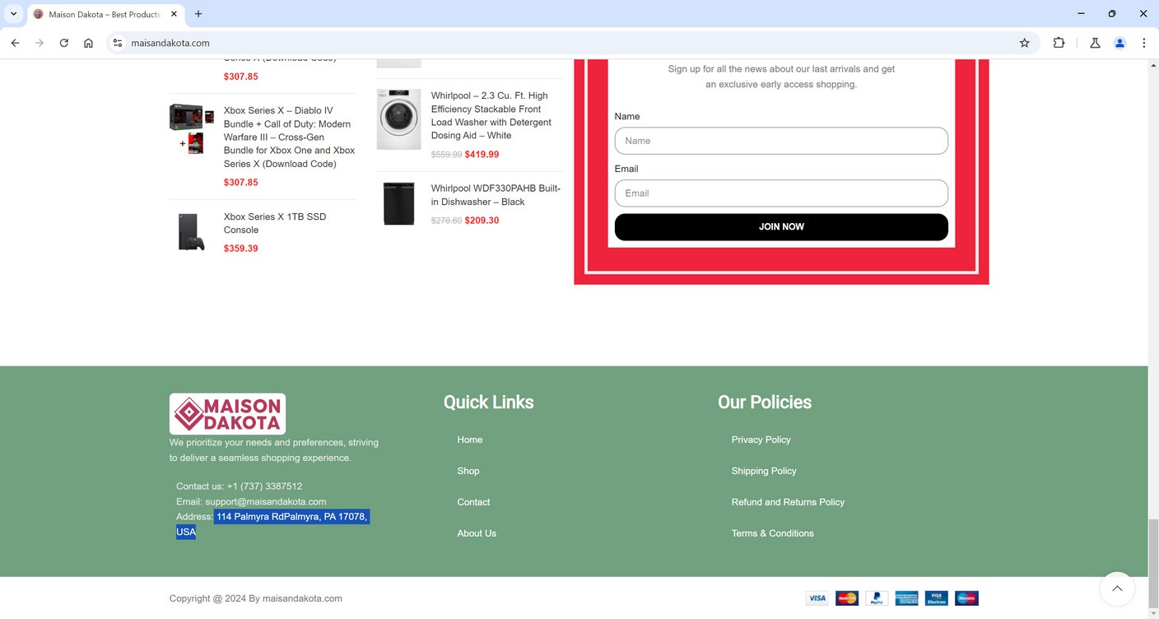The height and width of the screenshot is (619, 1159).
Task: Open the Home quick link
Action: tap(470, 440)
